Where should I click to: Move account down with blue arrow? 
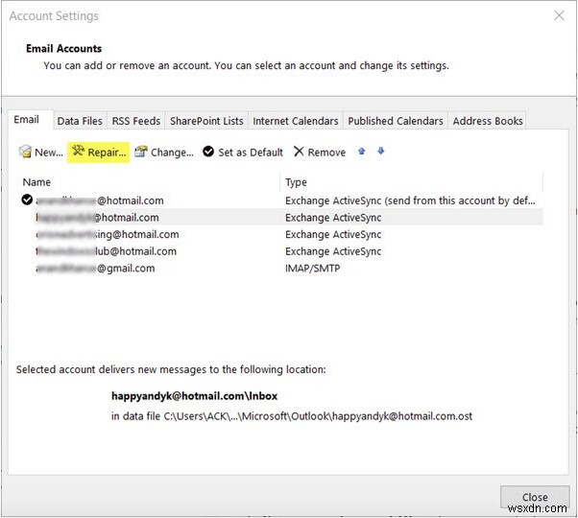click(x=381, y=151)
